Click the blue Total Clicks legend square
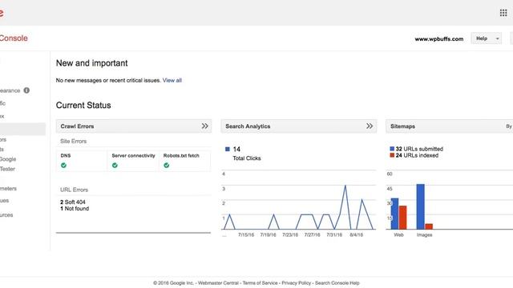 pos(228,150)
